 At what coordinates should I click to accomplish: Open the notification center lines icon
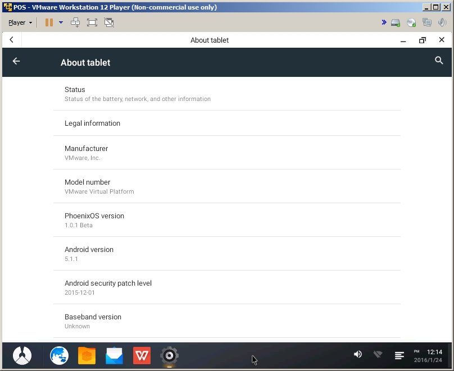399,355
